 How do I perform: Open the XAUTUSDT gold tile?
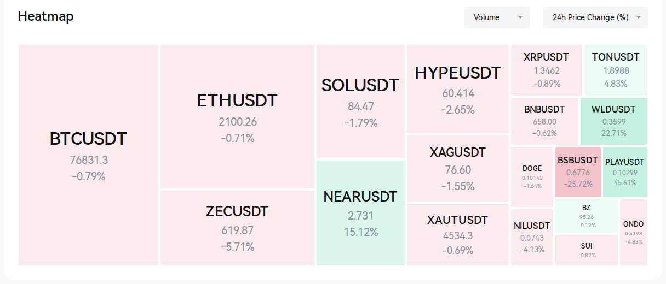458,235
